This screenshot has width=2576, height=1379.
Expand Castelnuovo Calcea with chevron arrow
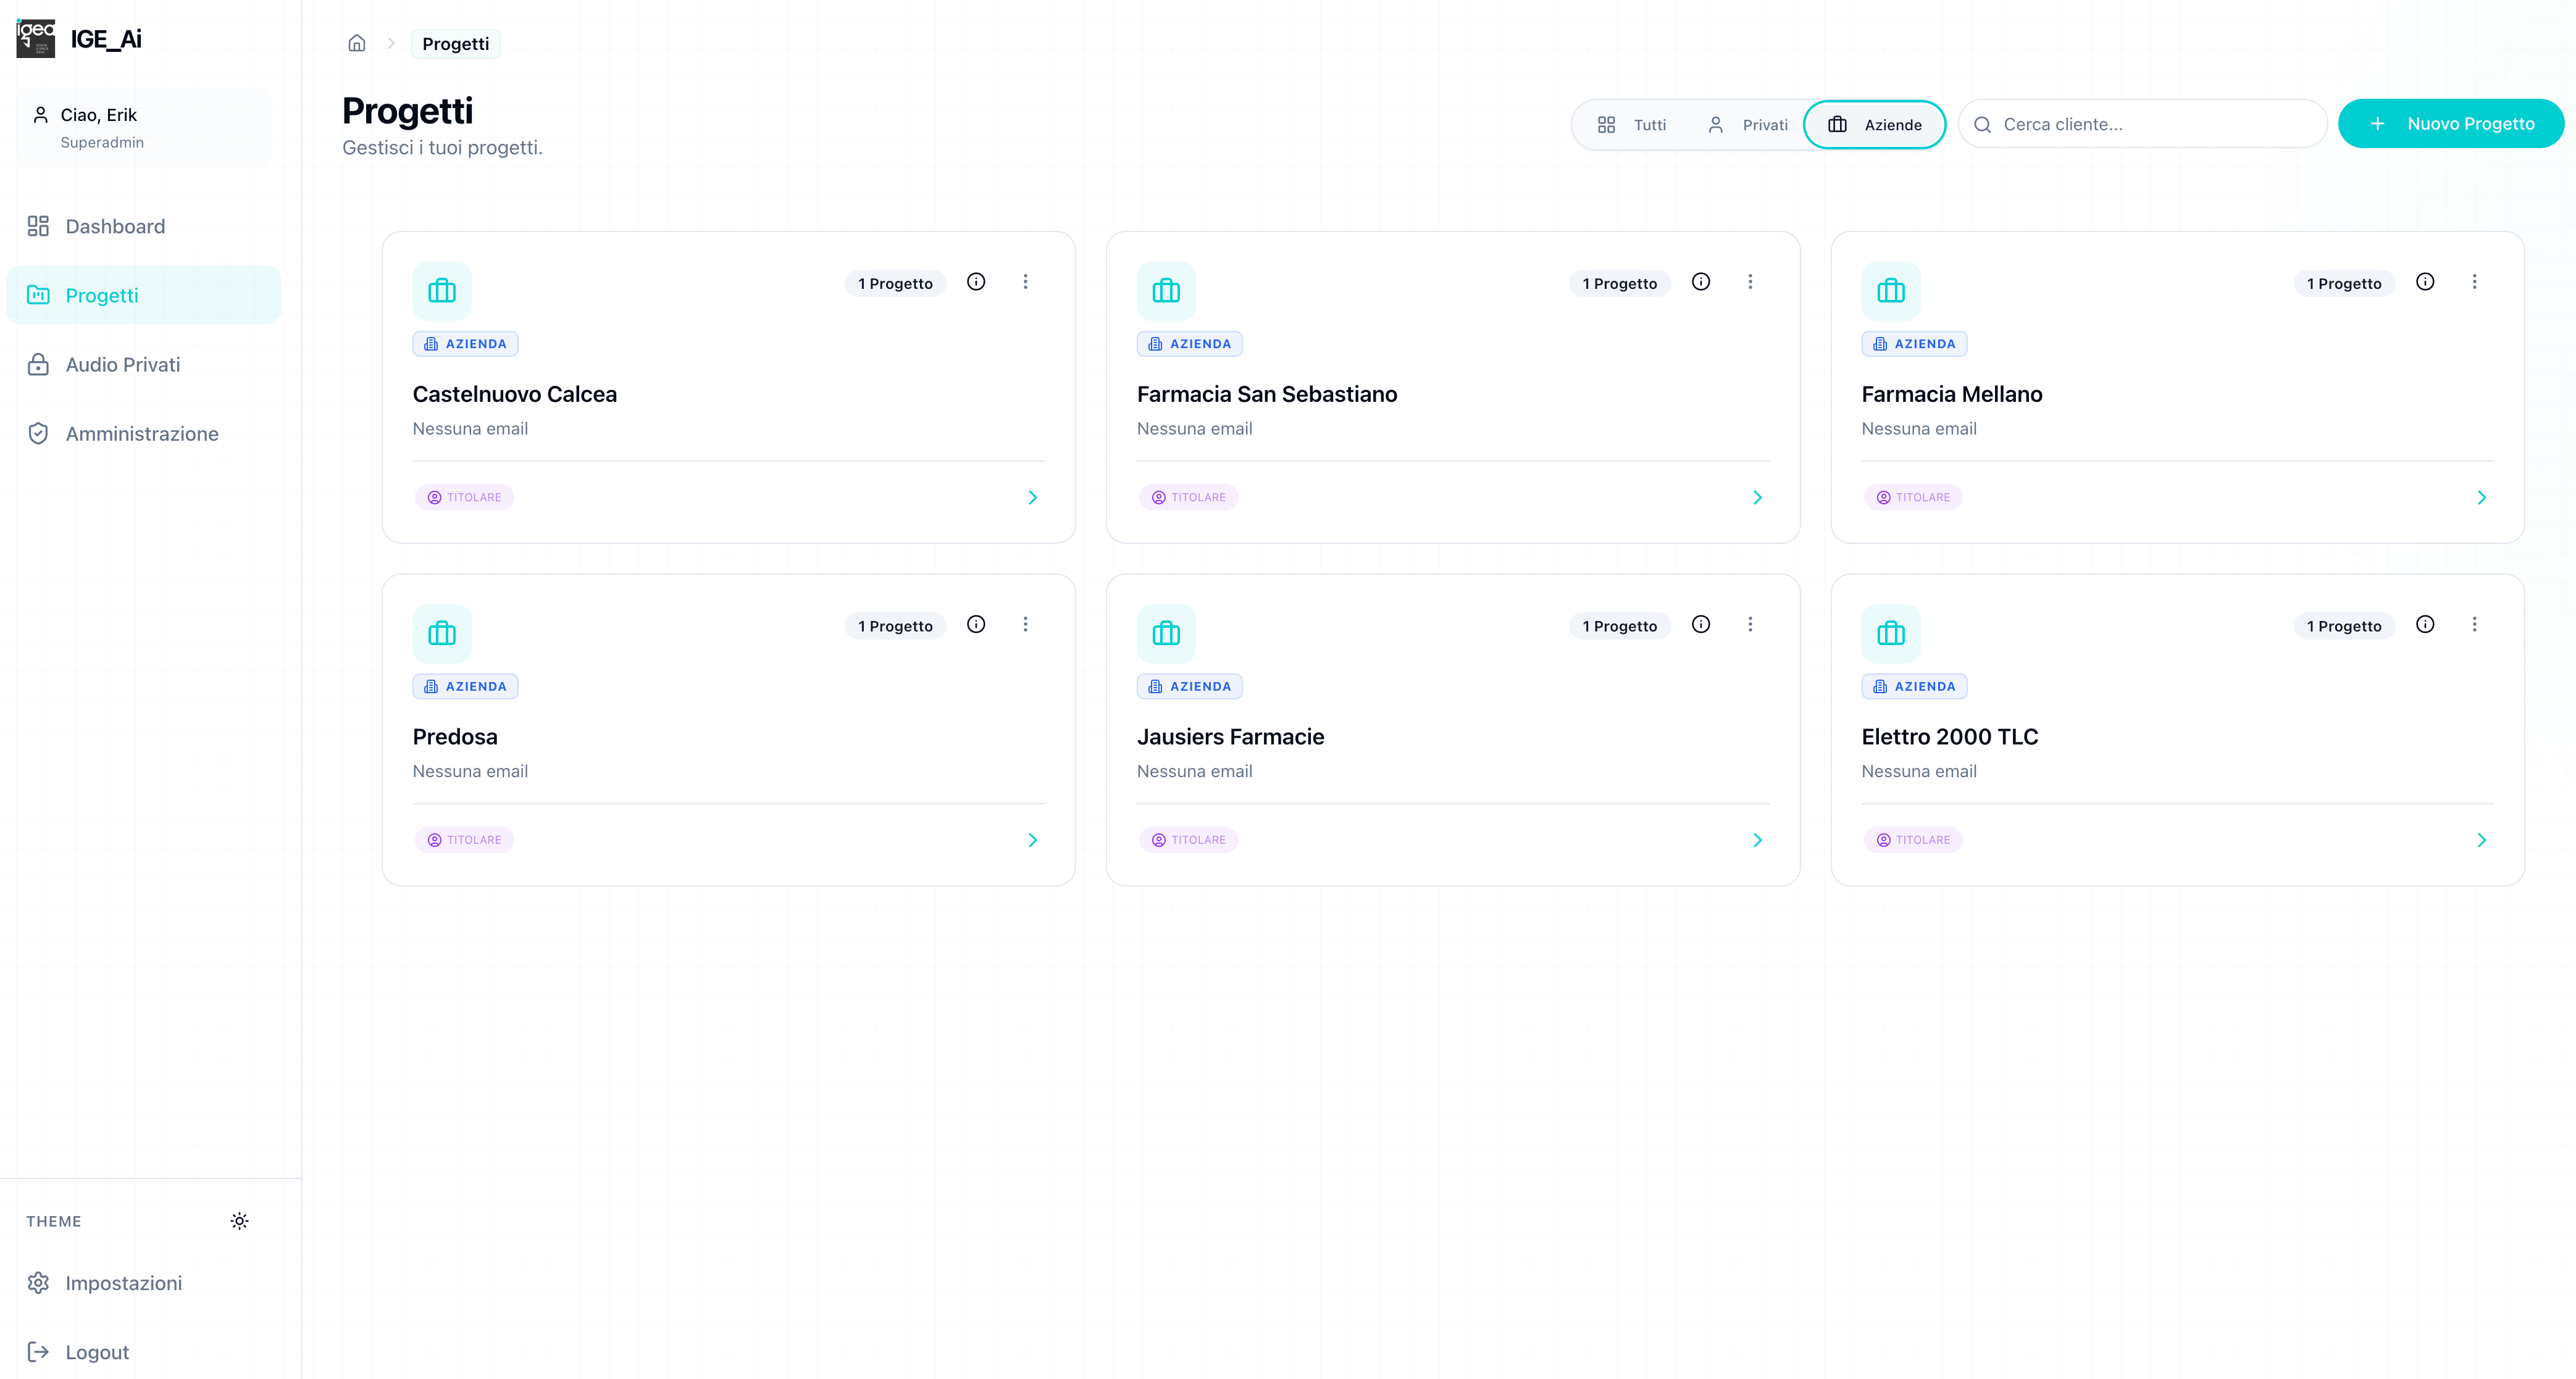(1033, 497)
